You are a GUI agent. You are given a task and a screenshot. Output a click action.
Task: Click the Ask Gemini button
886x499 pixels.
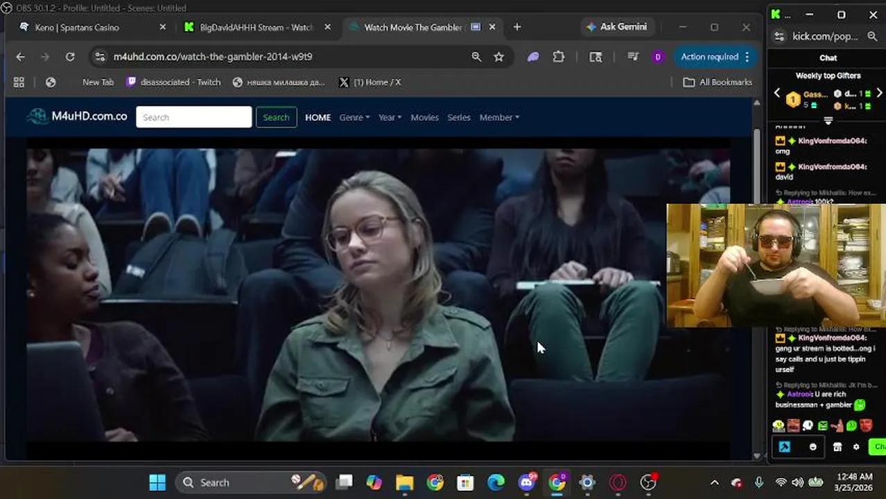[x=616, y=27]
